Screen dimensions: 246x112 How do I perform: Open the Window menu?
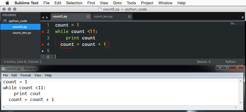165,3
